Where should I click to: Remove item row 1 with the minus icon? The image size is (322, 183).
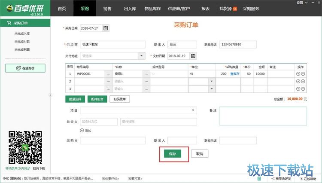[x=303, y=74]
